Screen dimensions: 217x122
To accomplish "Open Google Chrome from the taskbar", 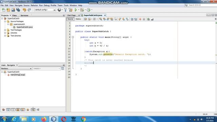I will click(x=83, y=119).
